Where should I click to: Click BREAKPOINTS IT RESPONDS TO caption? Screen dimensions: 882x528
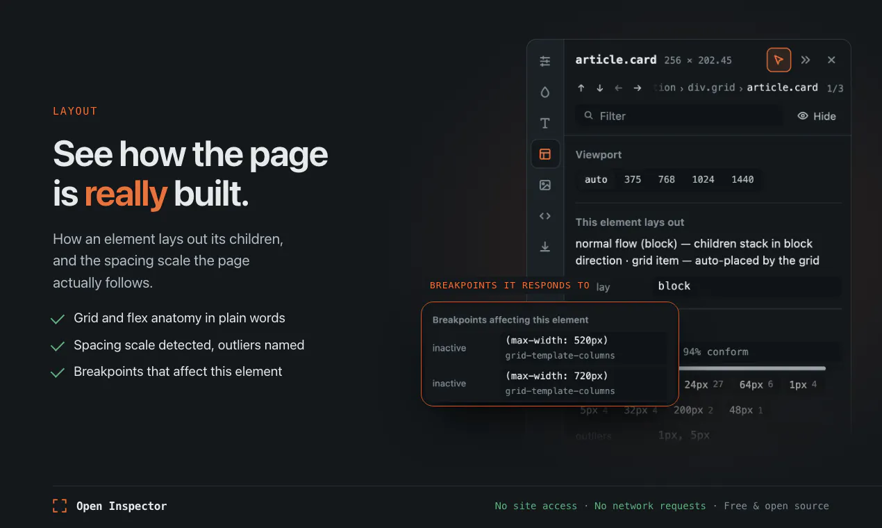click(x=510, y=286)
